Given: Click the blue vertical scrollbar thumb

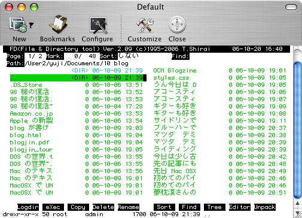Looking at the screenshot, I should click(297, 130).
